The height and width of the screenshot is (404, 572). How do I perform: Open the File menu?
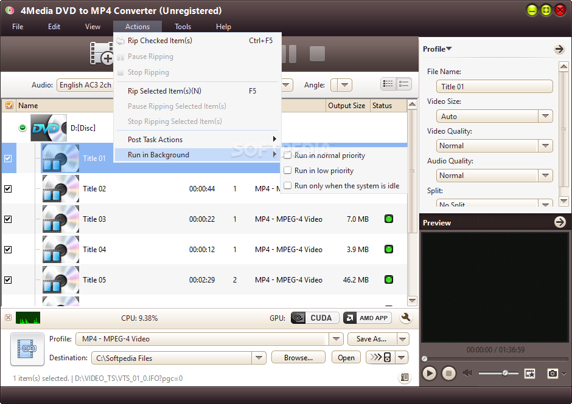(18, 27)
